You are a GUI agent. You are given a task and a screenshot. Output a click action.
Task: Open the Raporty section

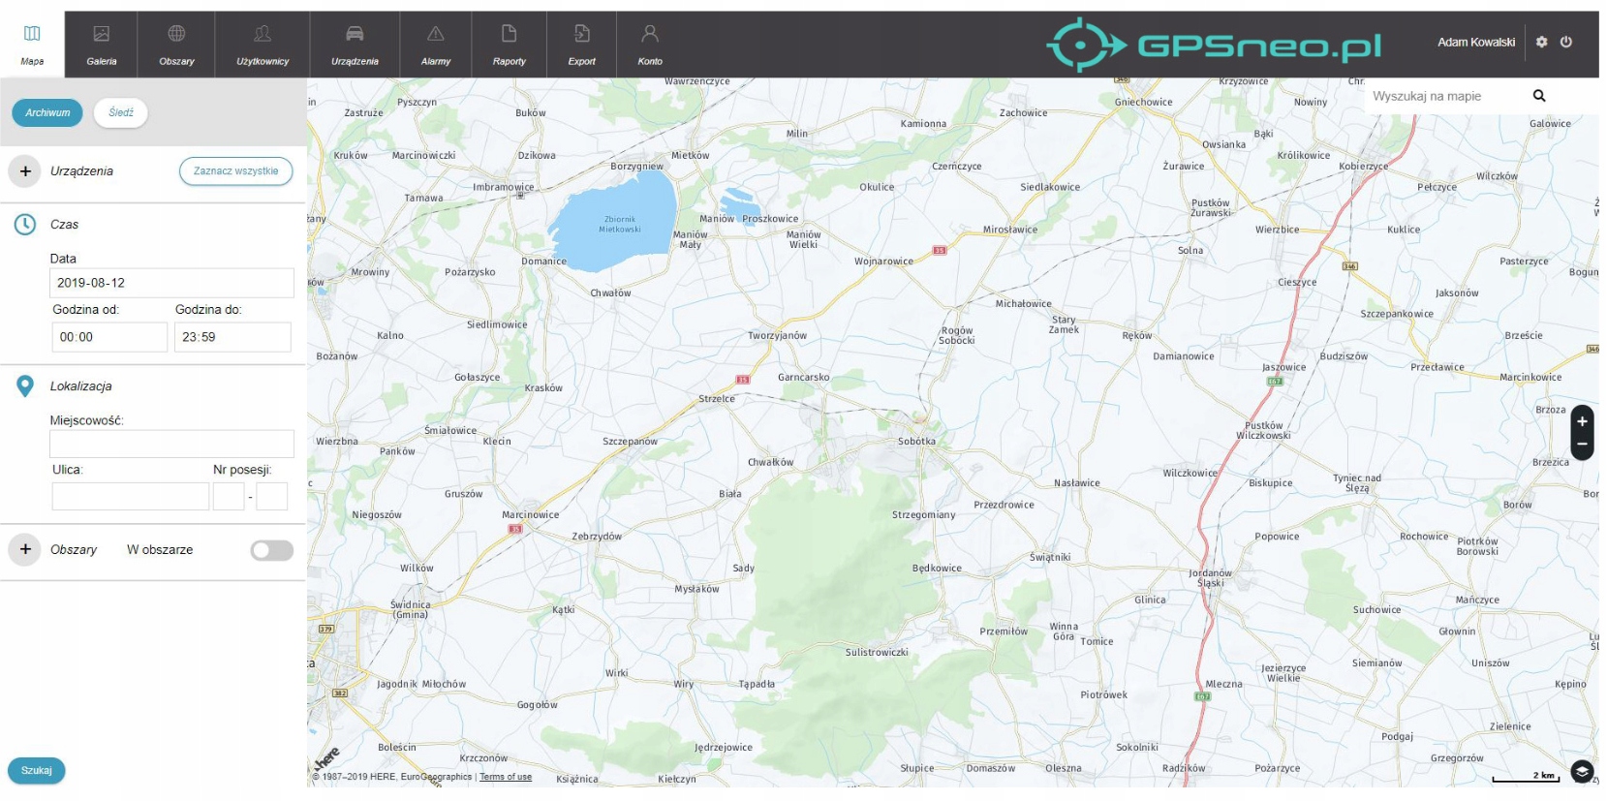coord(509,45)
